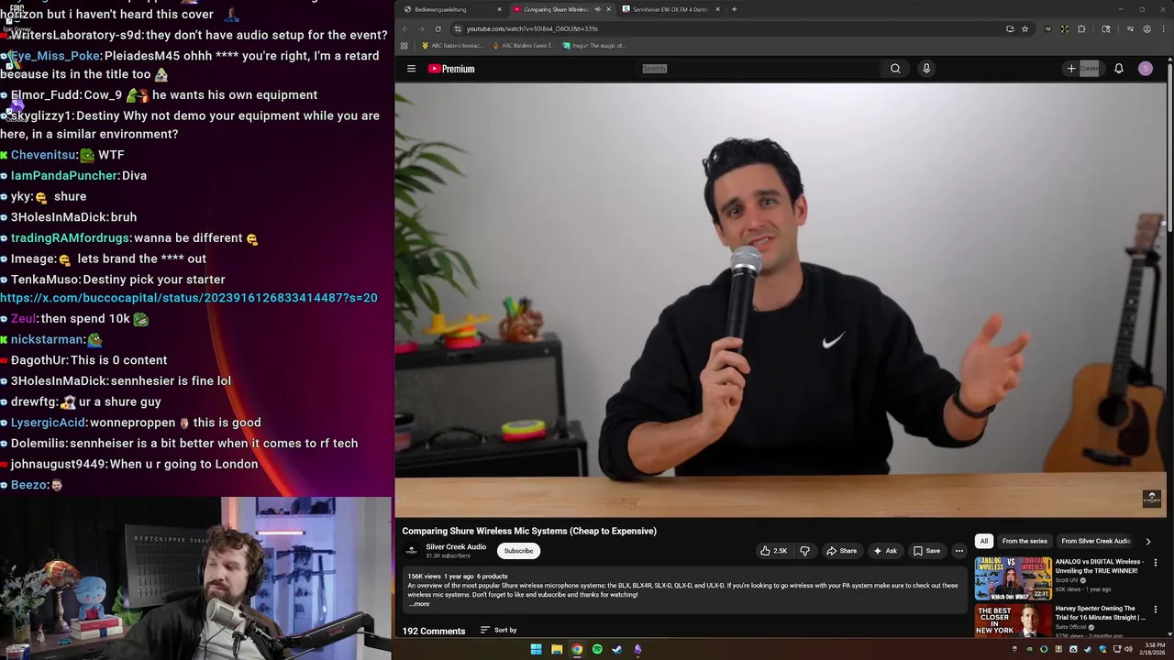Open the Chrome three-dot menu
This screenshot has height=660, width=1174.
[1163, 28]
